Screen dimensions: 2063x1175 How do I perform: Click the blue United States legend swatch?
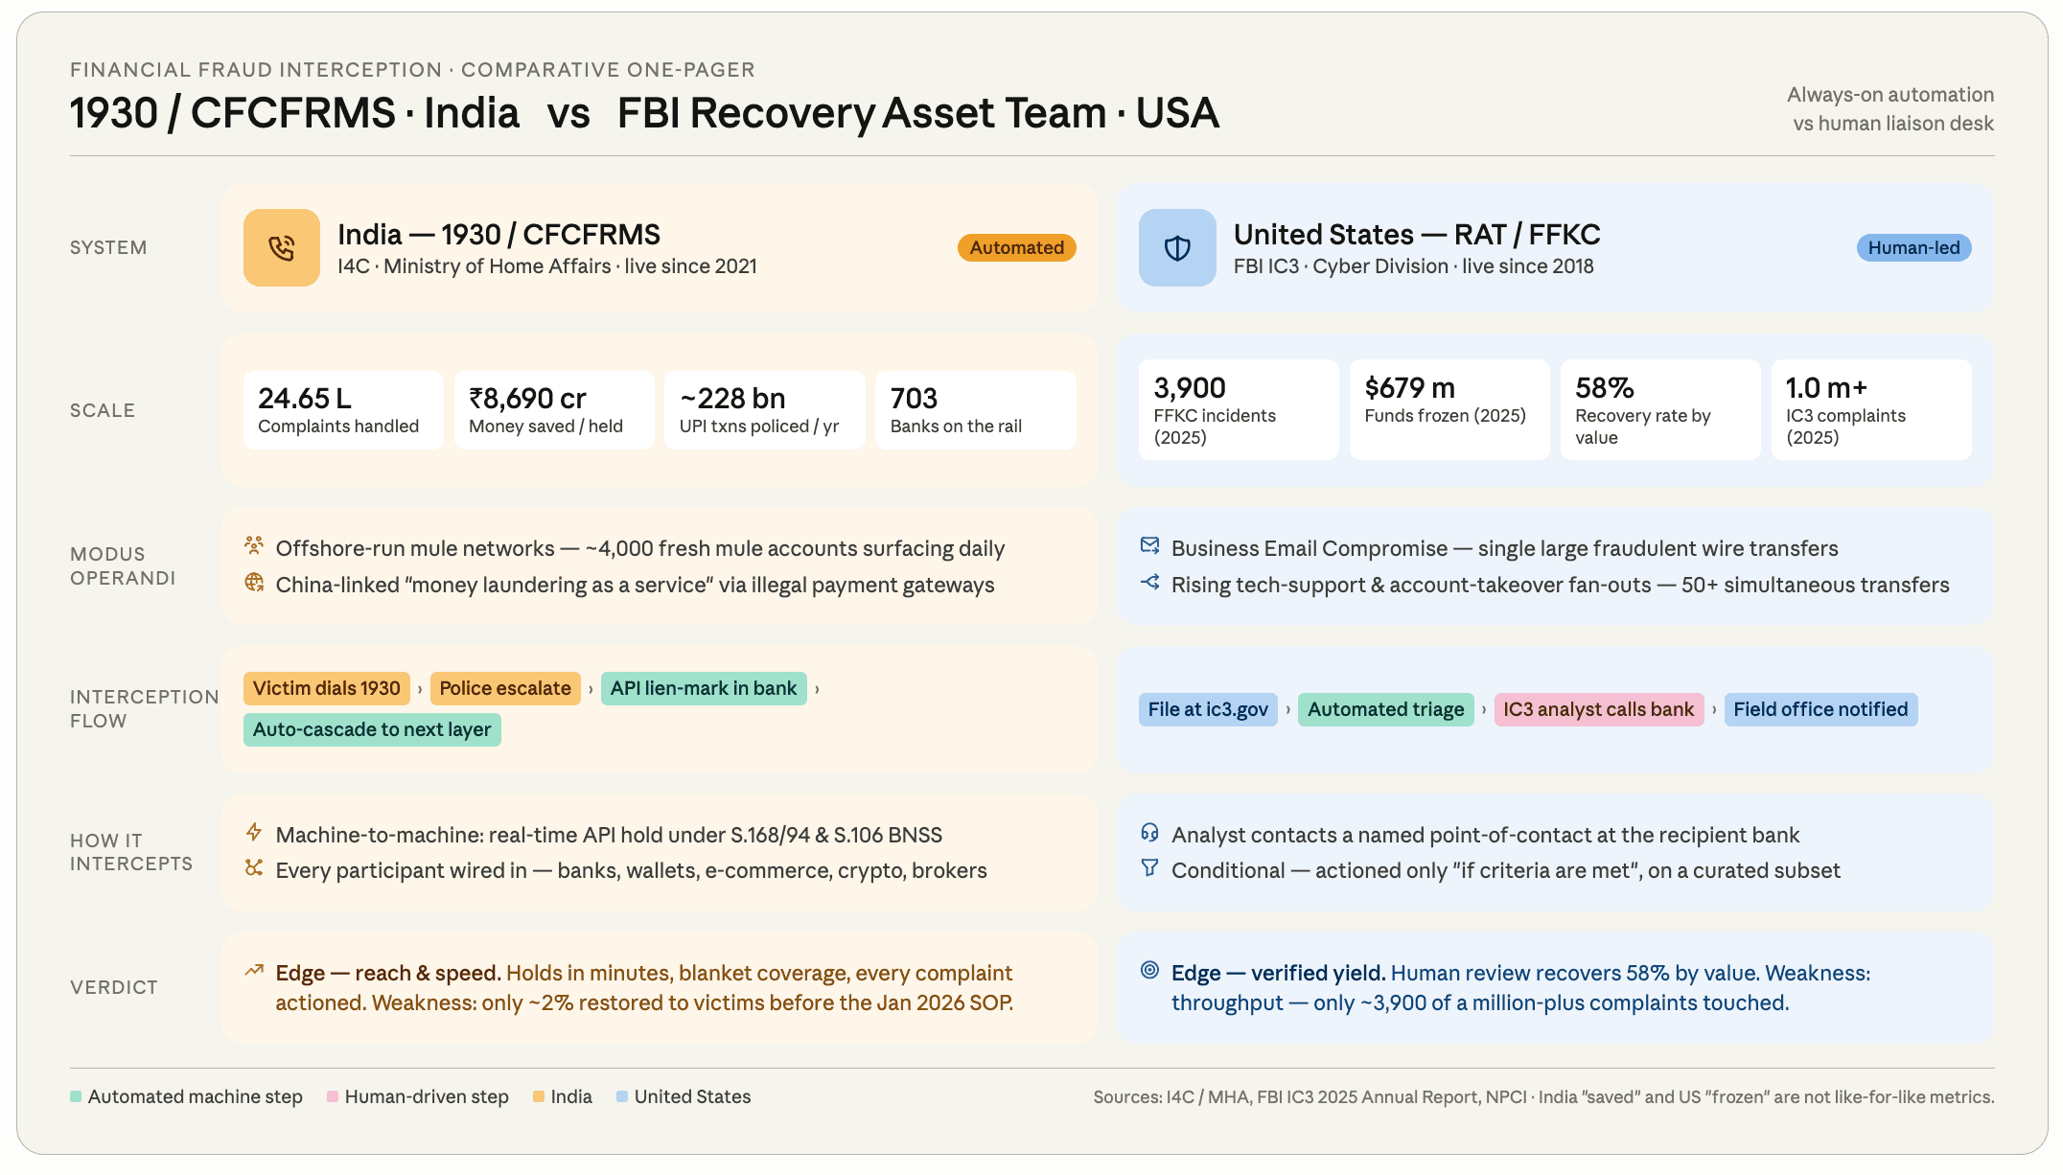(x=622, y=1096)
